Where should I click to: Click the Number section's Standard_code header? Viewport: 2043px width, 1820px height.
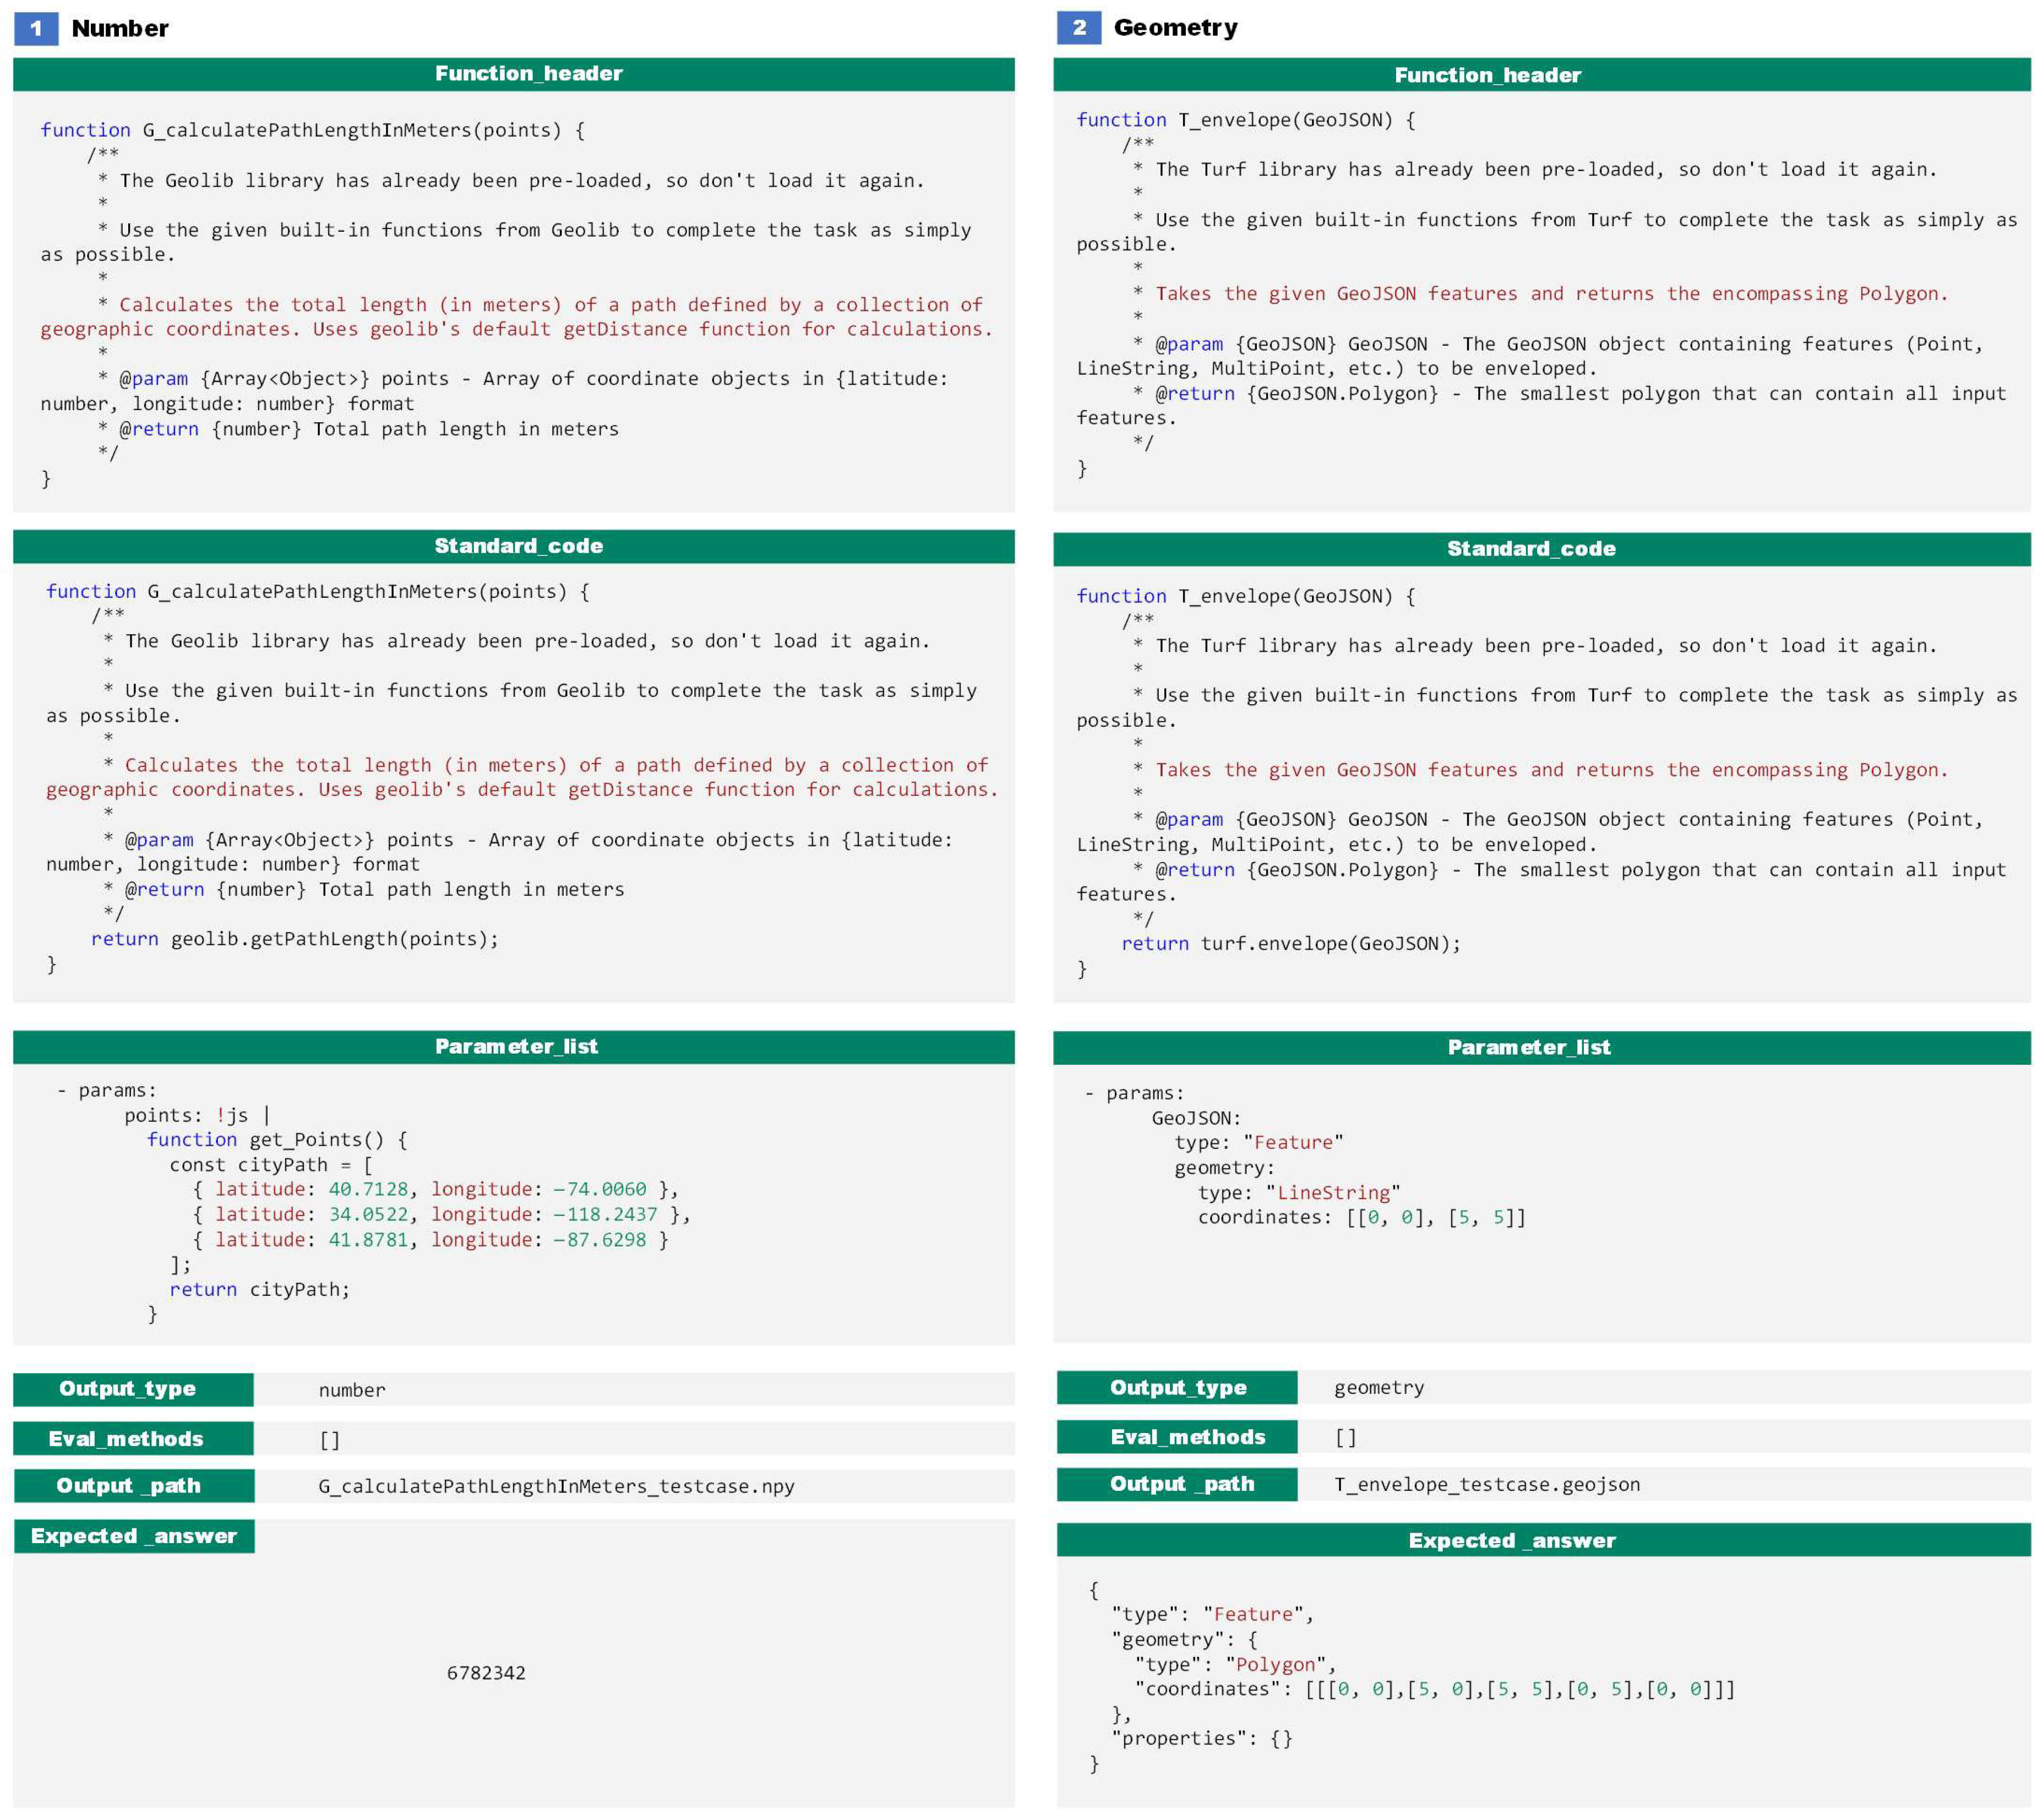click(513, 546)
